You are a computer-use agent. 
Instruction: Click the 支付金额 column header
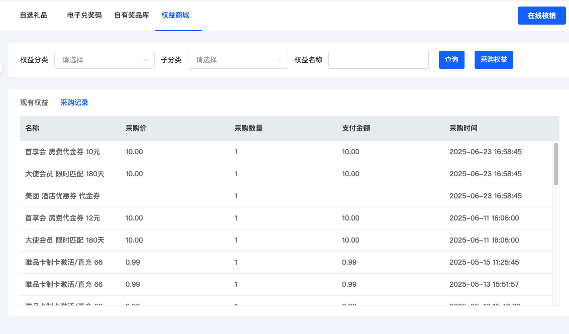356,128
